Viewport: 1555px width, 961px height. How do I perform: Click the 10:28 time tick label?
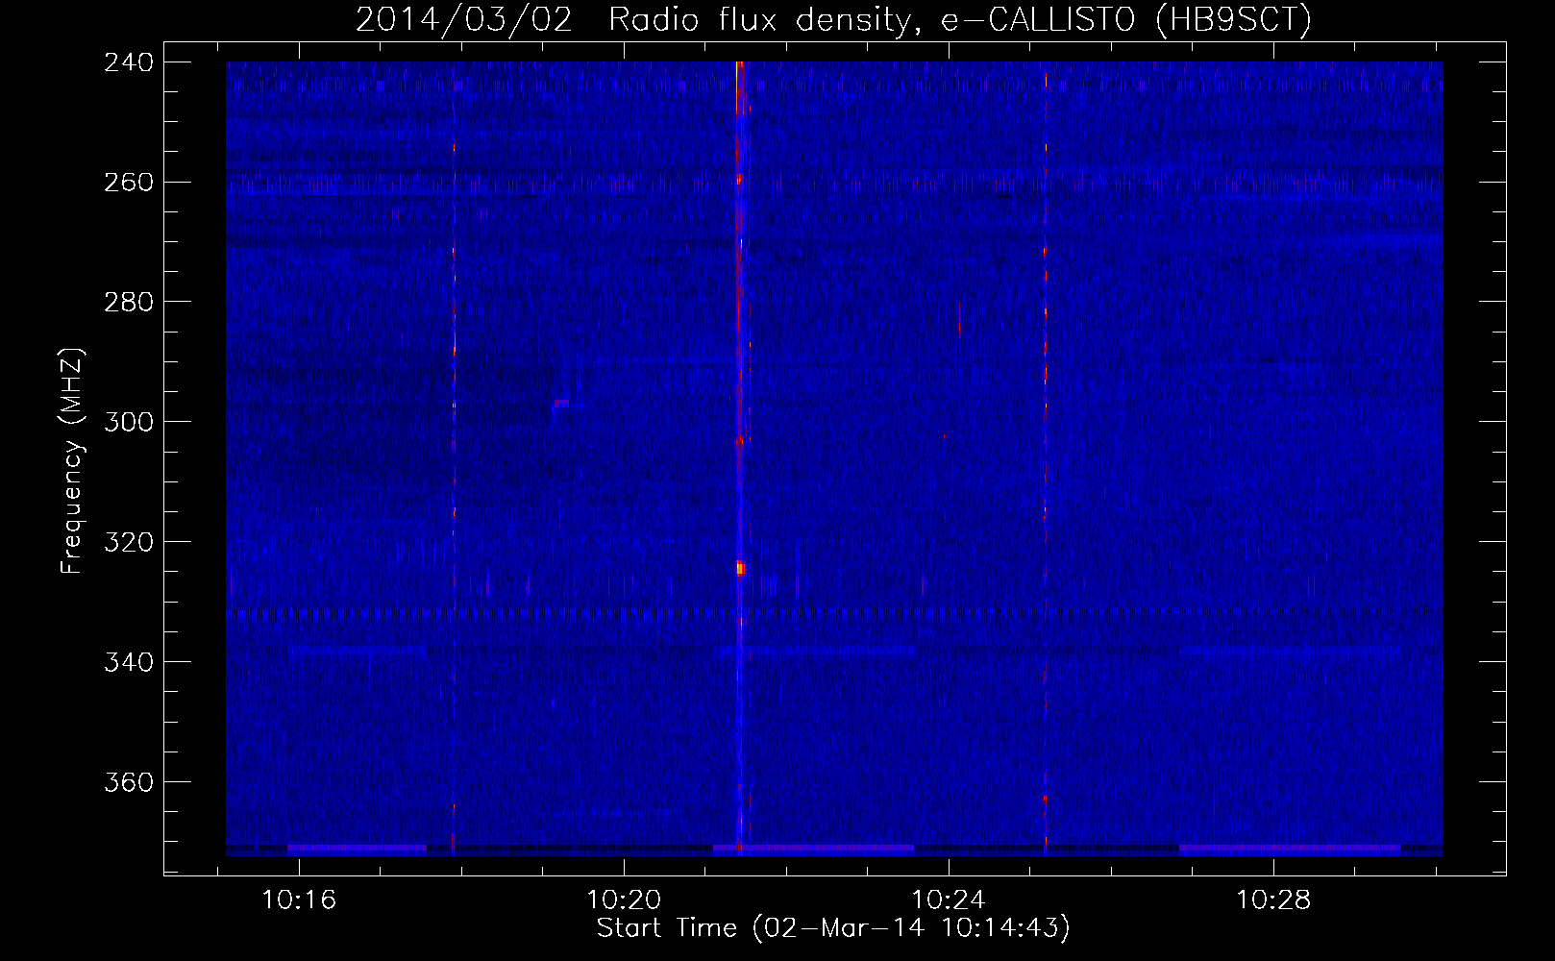(x=1273, y=900)
